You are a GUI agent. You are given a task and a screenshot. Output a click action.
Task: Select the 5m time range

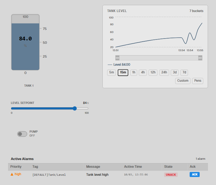click(111, 72)
